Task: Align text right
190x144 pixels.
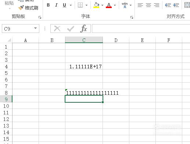Action: click(x=157, y=5)
